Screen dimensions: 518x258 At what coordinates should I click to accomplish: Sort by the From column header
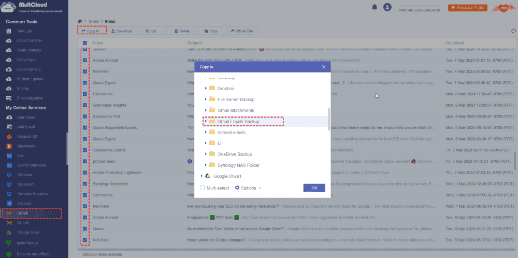pos(97,43)
